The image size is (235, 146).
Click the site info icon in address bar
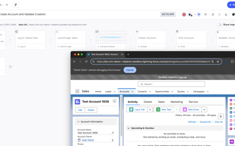94,61
